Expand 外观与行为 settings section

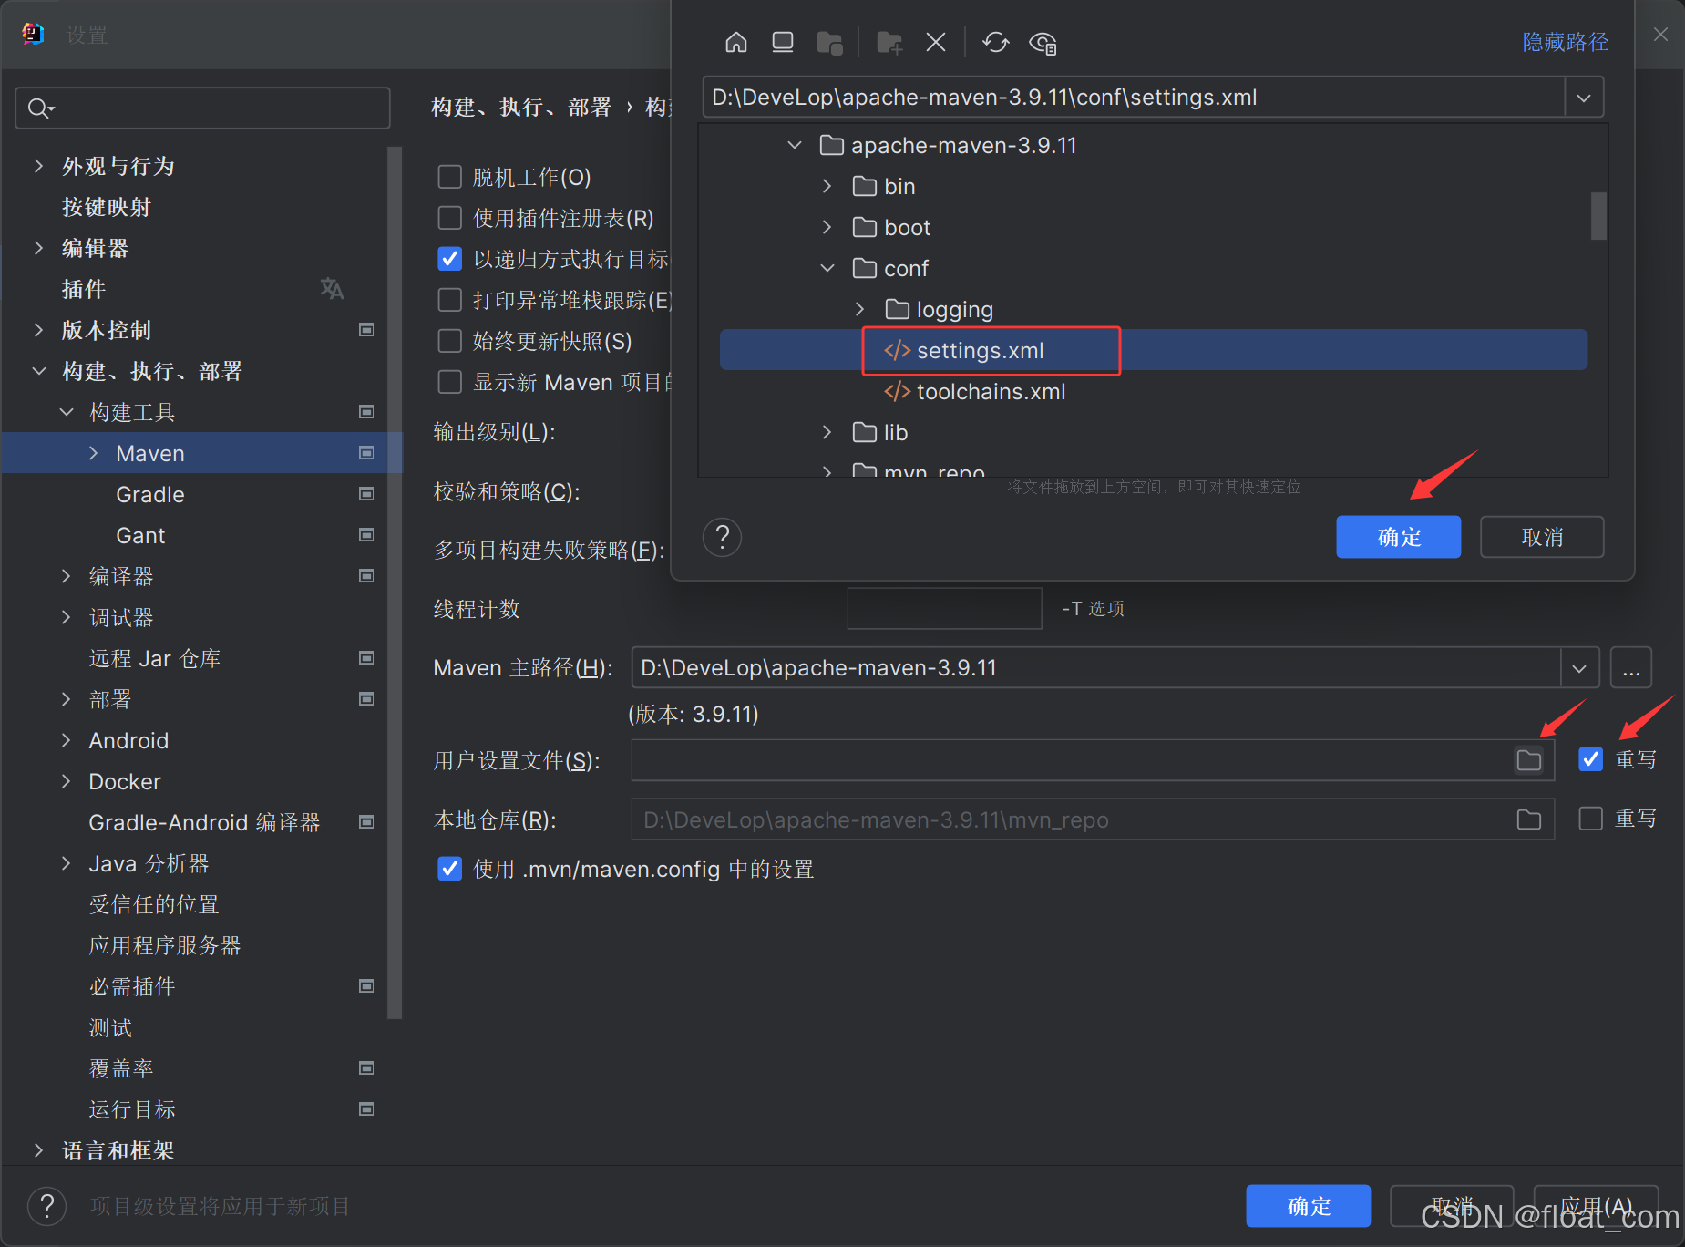click(x=38, y=166)
